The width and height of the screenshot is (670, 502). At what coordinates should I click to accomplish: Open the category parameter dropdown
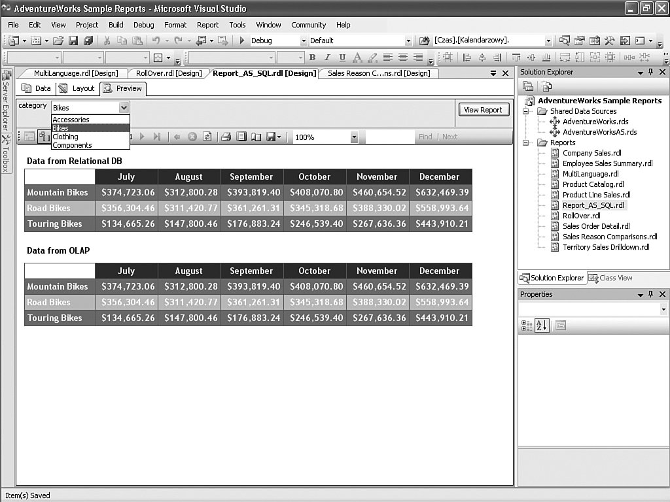coord(124,108)
